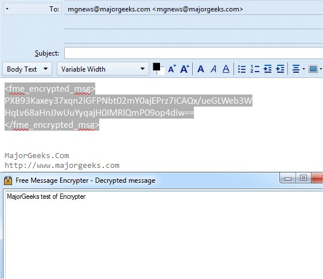Image resolution: width=323 pixels, height=279 pixels.
Task: Click the Free Message Encrypter padlock icon
Action: [x=8, y=180]
